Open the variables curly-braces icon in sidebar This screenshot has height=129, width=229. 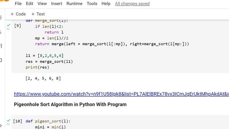point(1,46)
